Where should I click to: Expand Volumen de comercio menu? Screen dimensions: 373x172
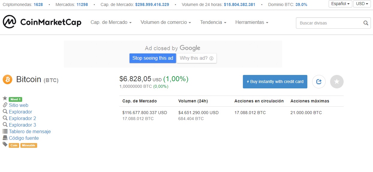pyautogui.click(x=166, y=22)
